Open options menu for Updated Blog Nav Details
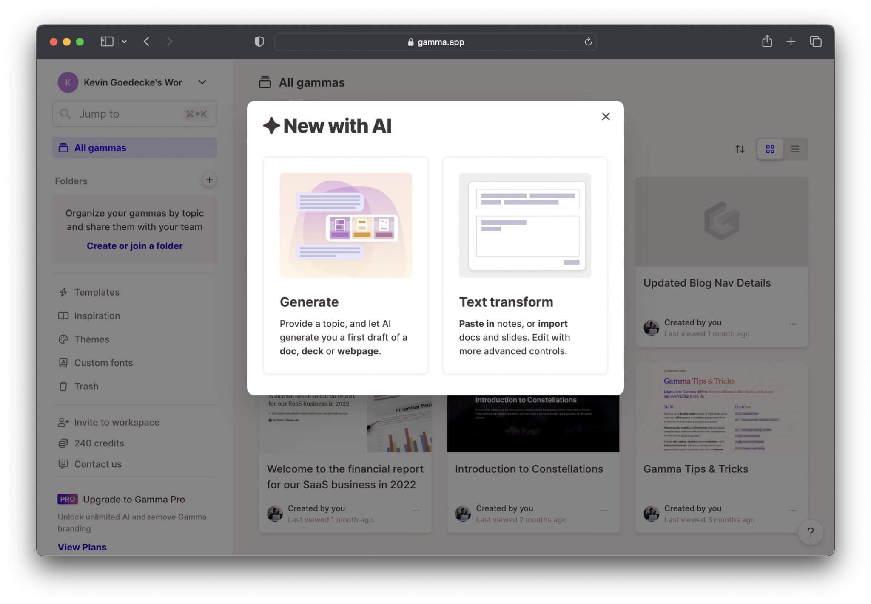 tap(792, 324)
